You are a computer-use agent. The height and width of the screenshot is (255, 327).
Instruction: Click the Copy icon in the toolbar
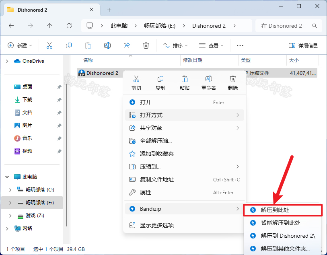point(69,45)
